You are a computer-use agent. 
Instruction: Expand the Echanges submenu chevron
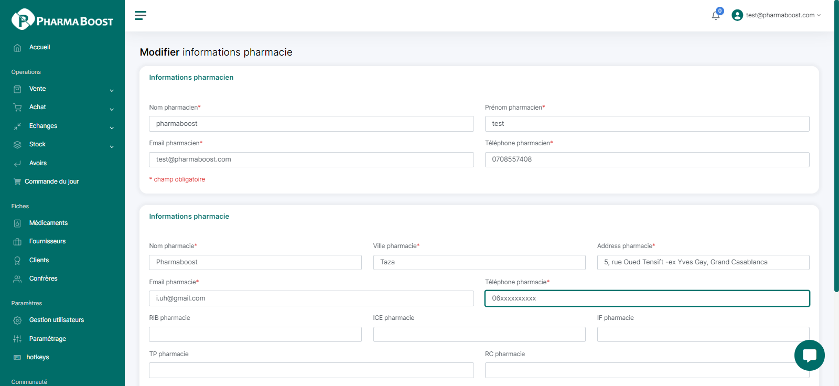point(112,128)
